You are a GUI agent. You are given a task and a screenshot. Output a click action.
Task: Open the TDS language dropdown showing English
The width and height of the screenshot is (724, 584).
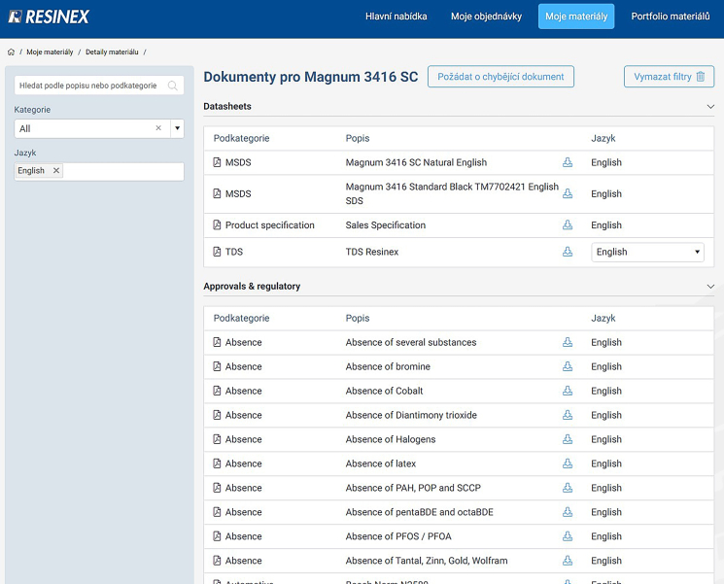pyautogui.click(x=647, y=252)
